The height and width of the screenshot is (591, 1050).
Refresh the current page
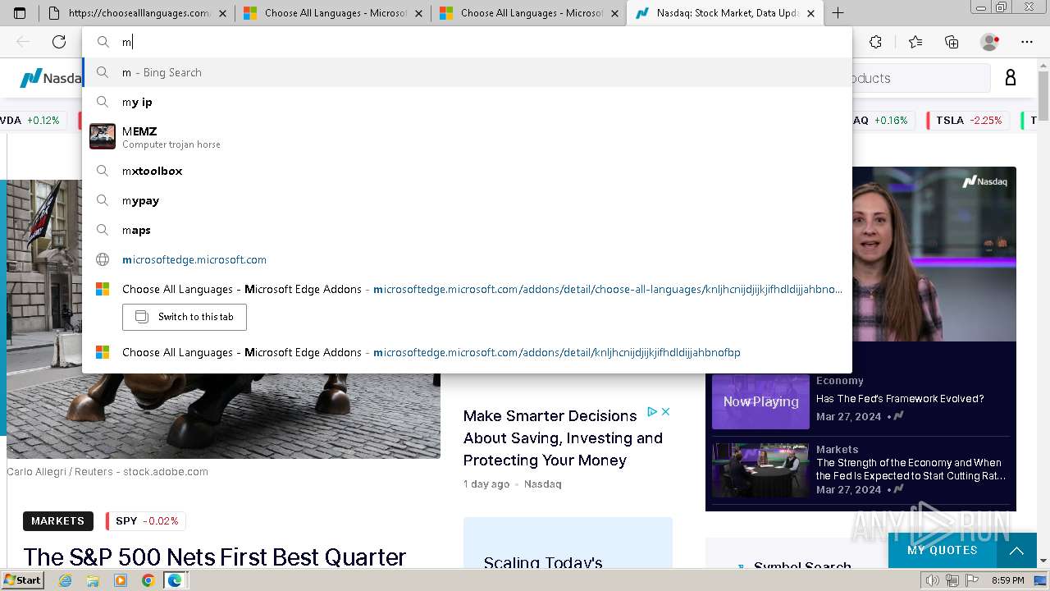click(x=59, y=42)
